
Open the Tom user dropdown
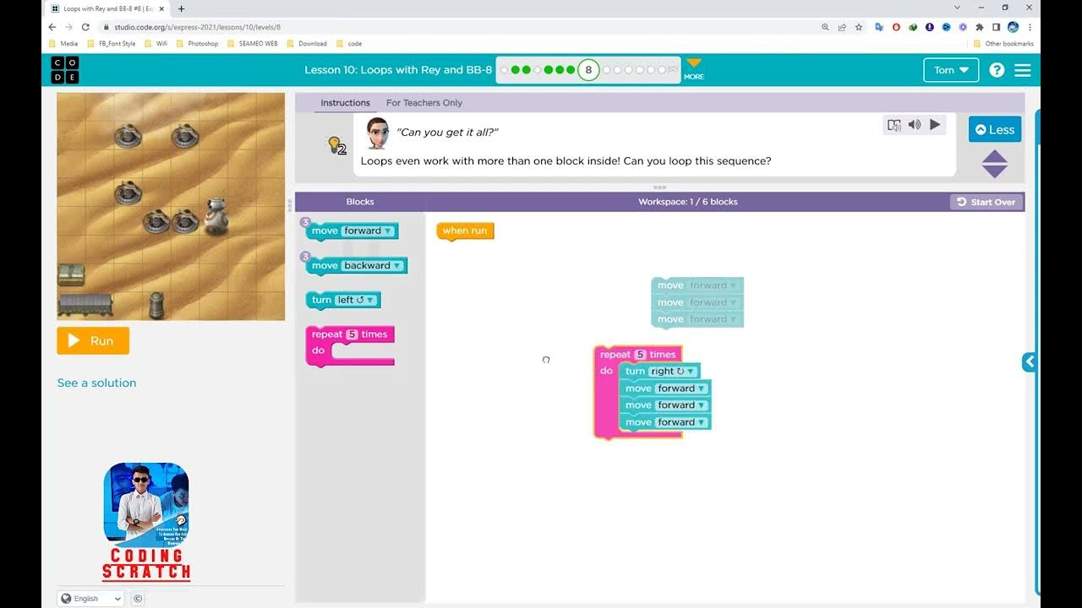coord(951,70)
